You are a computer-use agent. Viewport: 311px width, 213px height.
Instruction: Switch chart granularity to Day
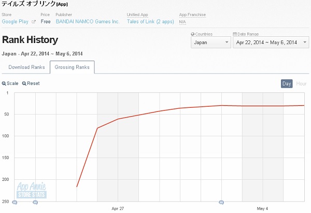287,83
